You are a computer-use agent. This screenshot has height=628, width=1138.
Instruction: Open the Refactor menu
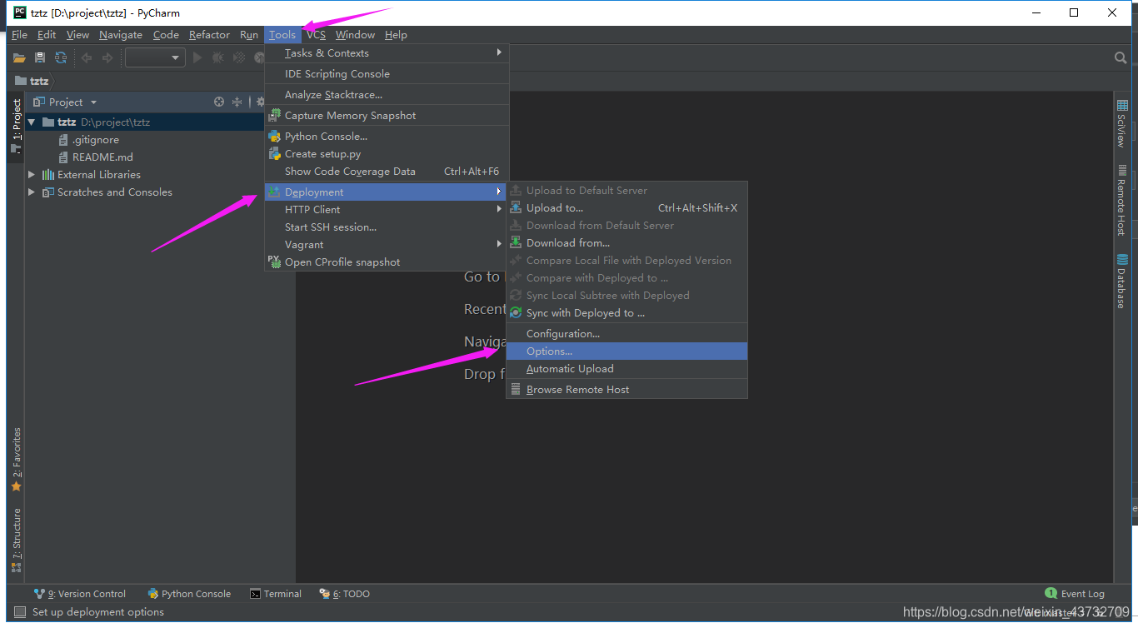(209, 35)
